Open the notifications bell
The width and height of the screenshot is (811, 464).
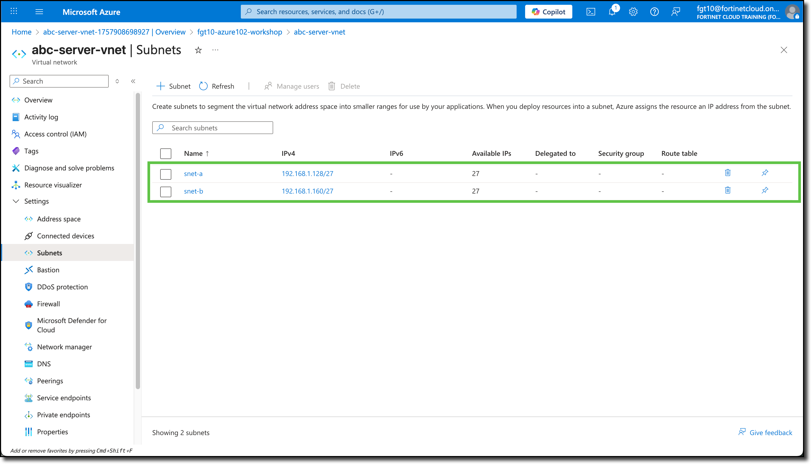(x=612, y=11)
